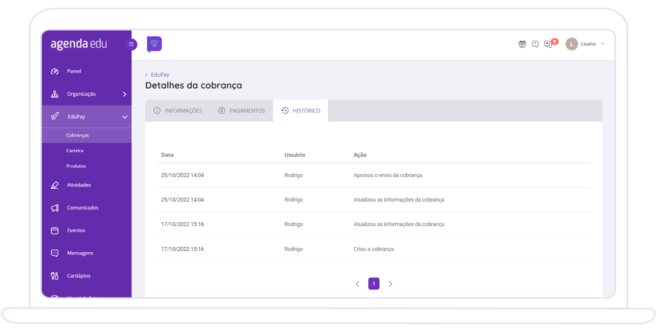661x331 pixels.
Task: Click the Cardápios utensils icon
Action: pos(55,276)
